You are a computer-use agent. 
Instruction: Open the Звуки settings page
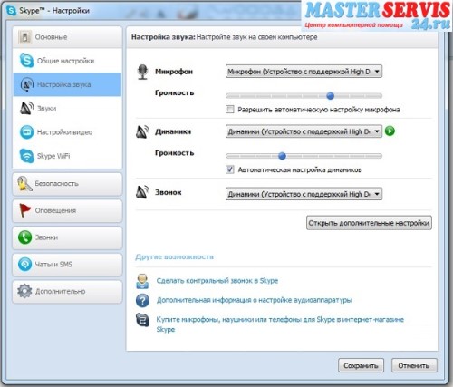pos(67,108)
